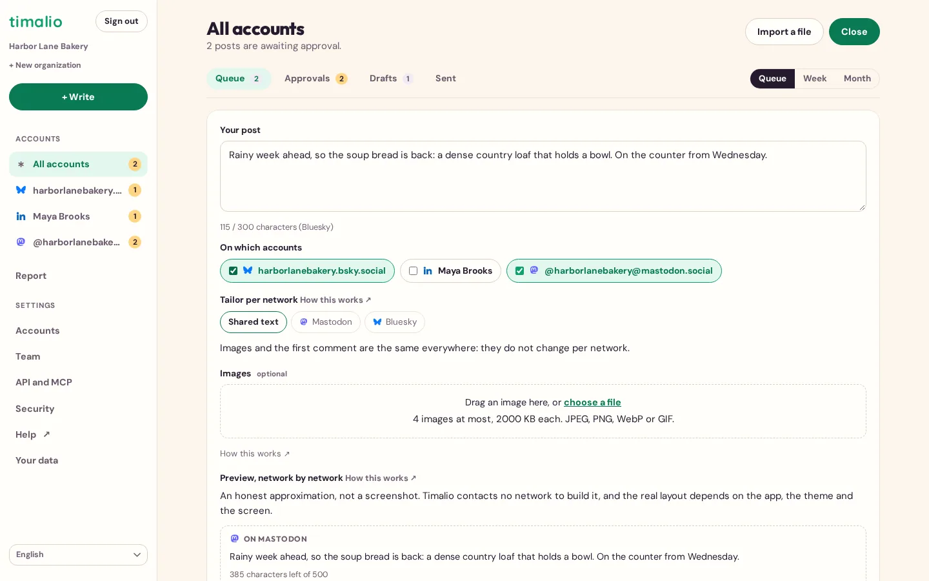Image resolution: width=929 pixels, height=581 pixels.
Task: Select the Shared text tailor tab
Action: click(254, 322)
